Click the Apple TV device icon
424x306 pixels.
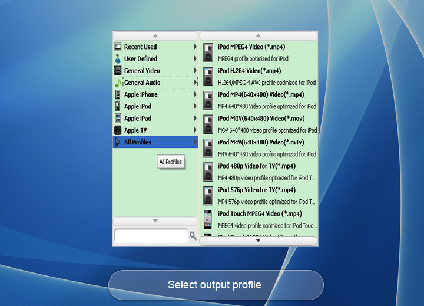click(118, 130)
